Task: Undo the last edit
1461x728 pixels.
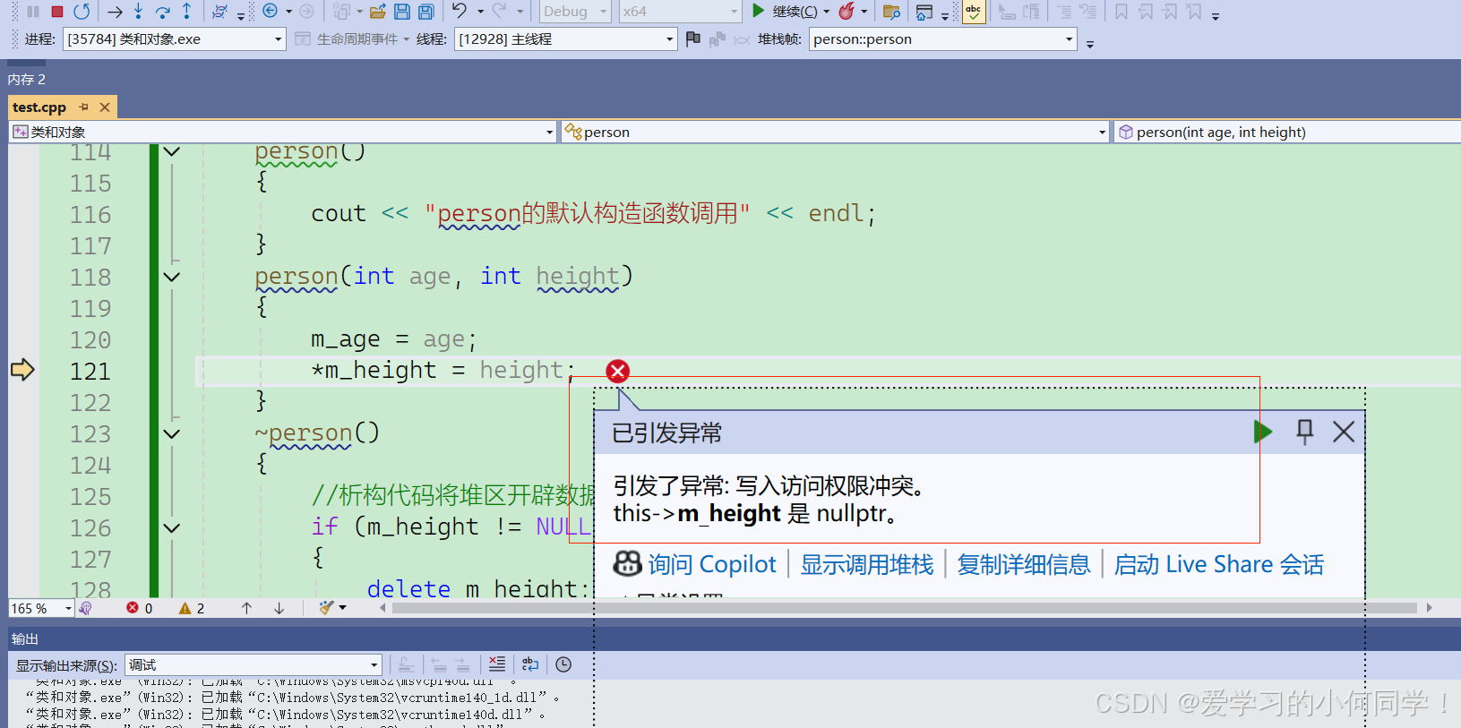Action: coord(460,11)
